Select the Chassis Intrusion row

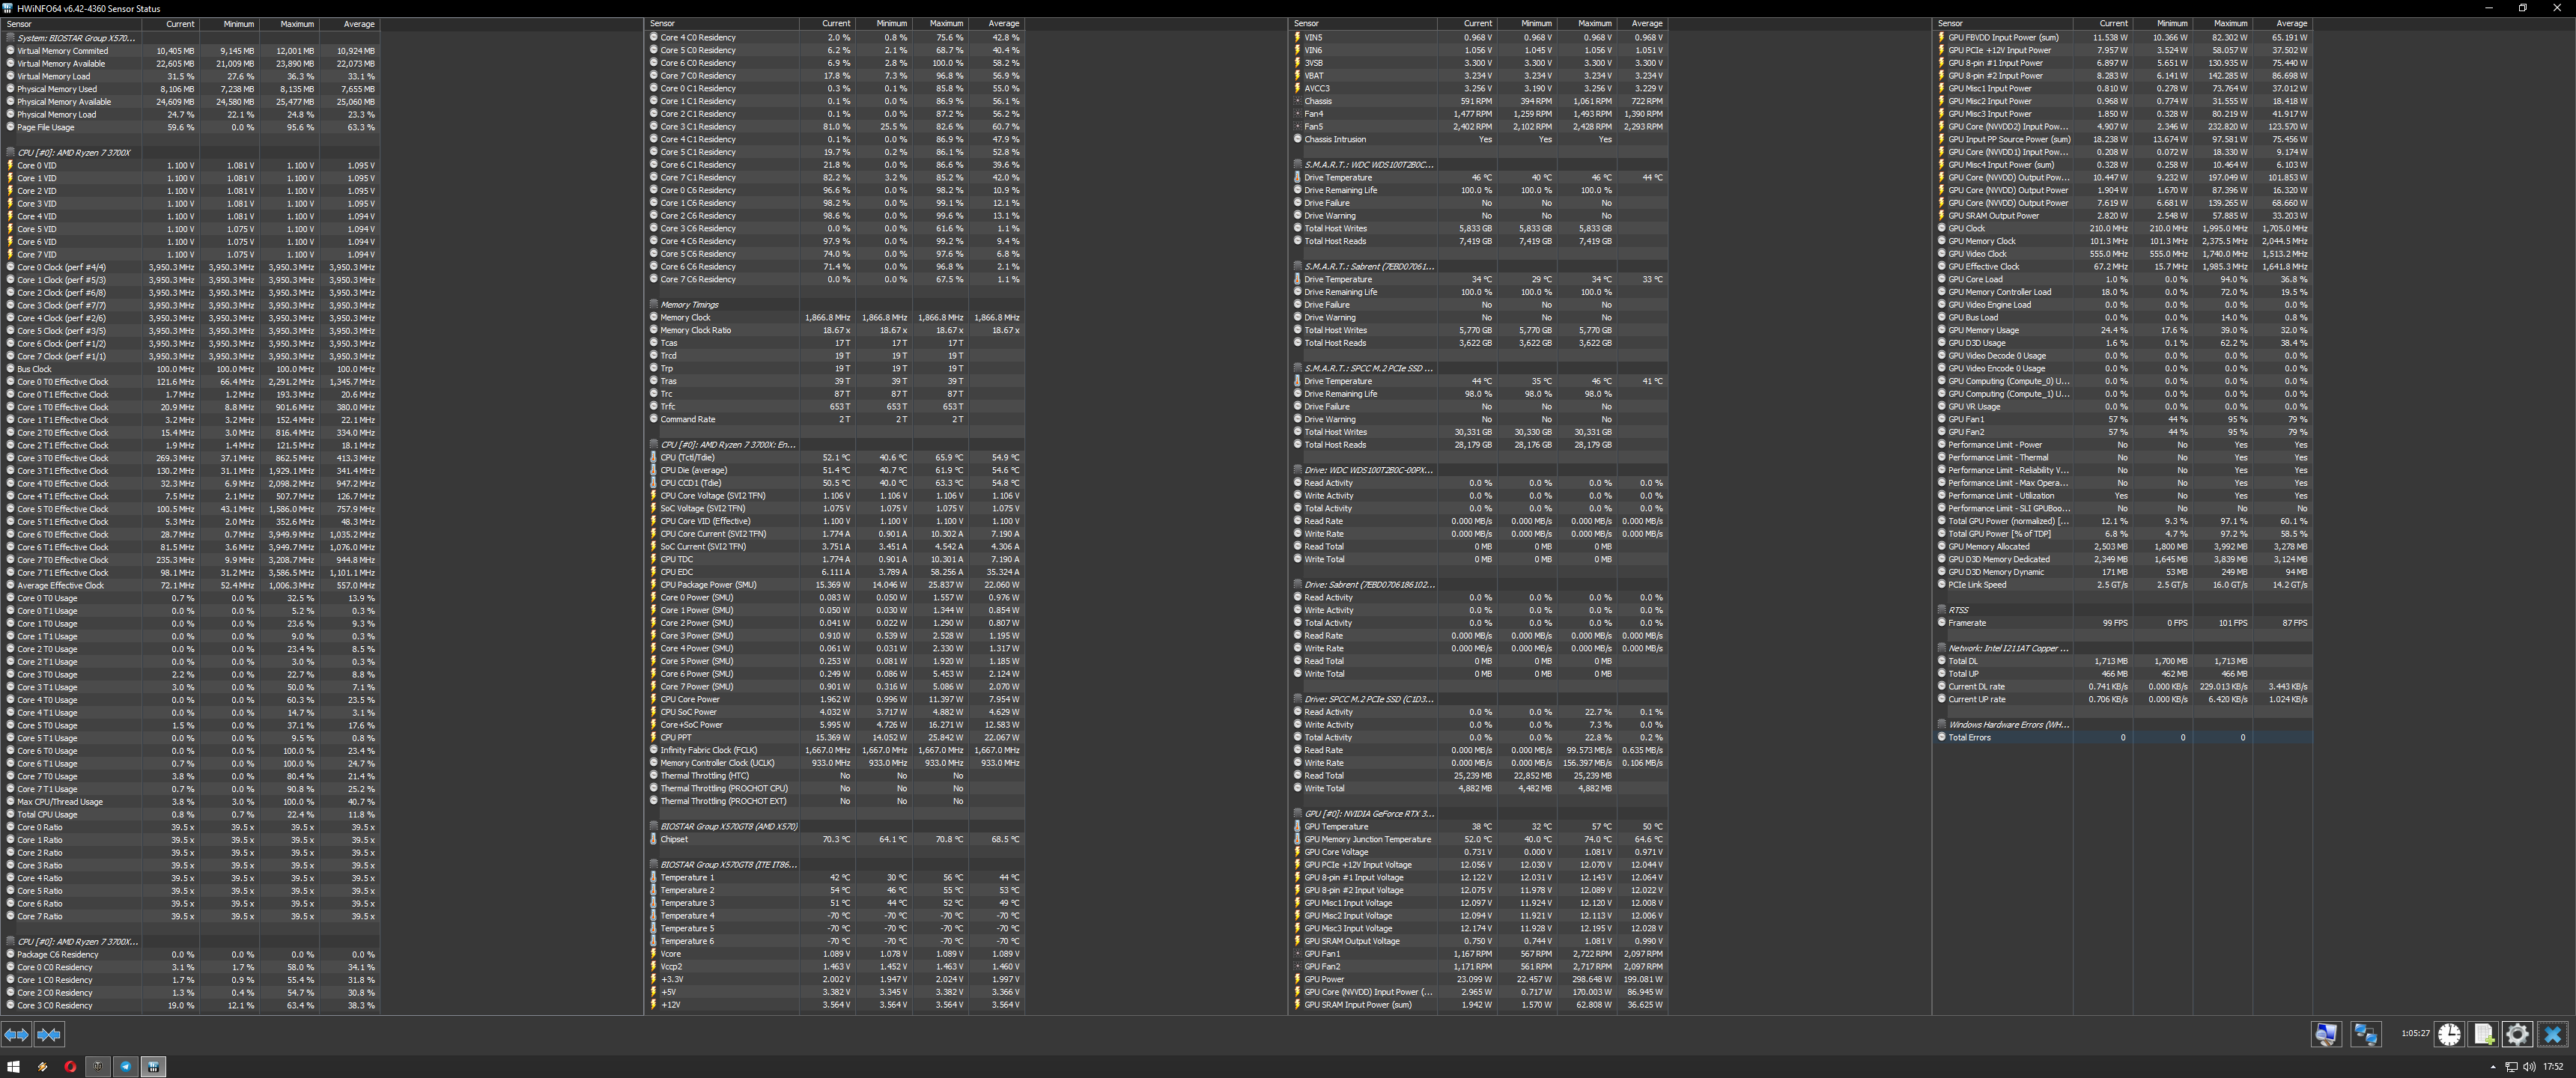[1479, 139]
